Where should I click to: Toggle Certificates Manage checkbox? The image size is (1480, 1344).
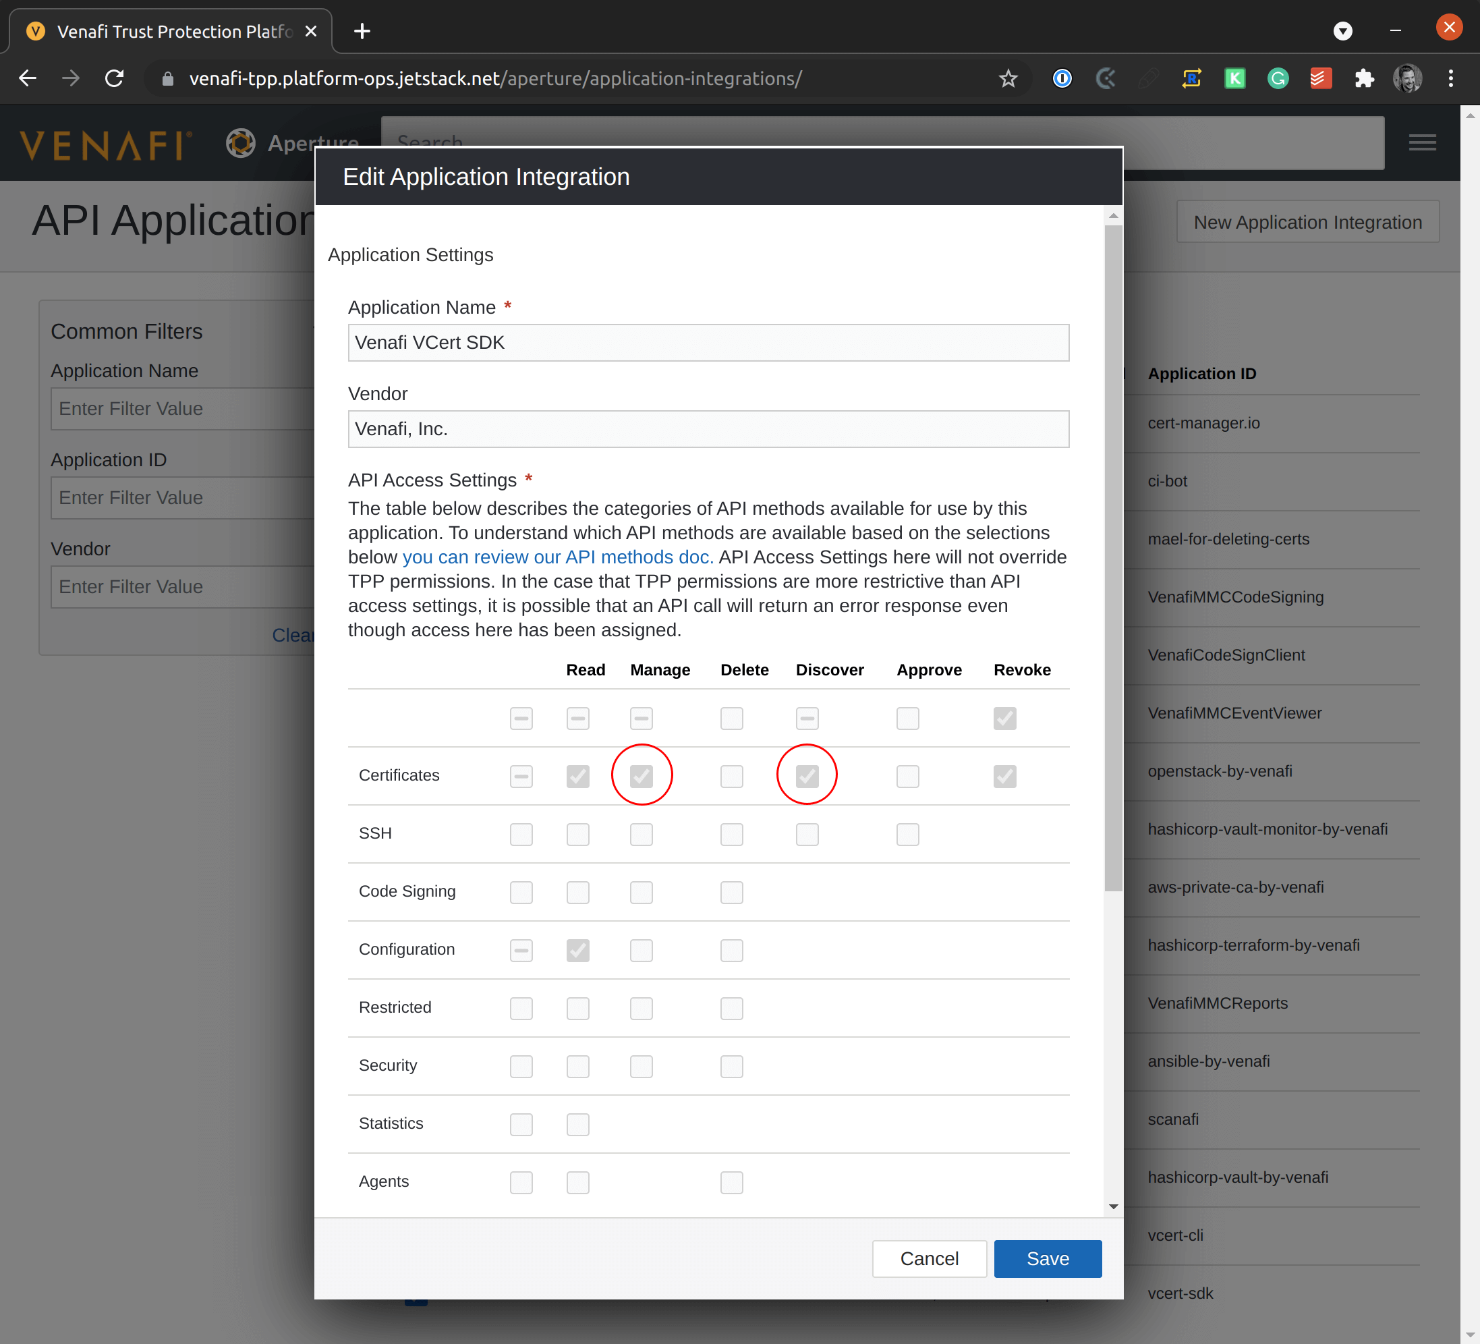641,775
